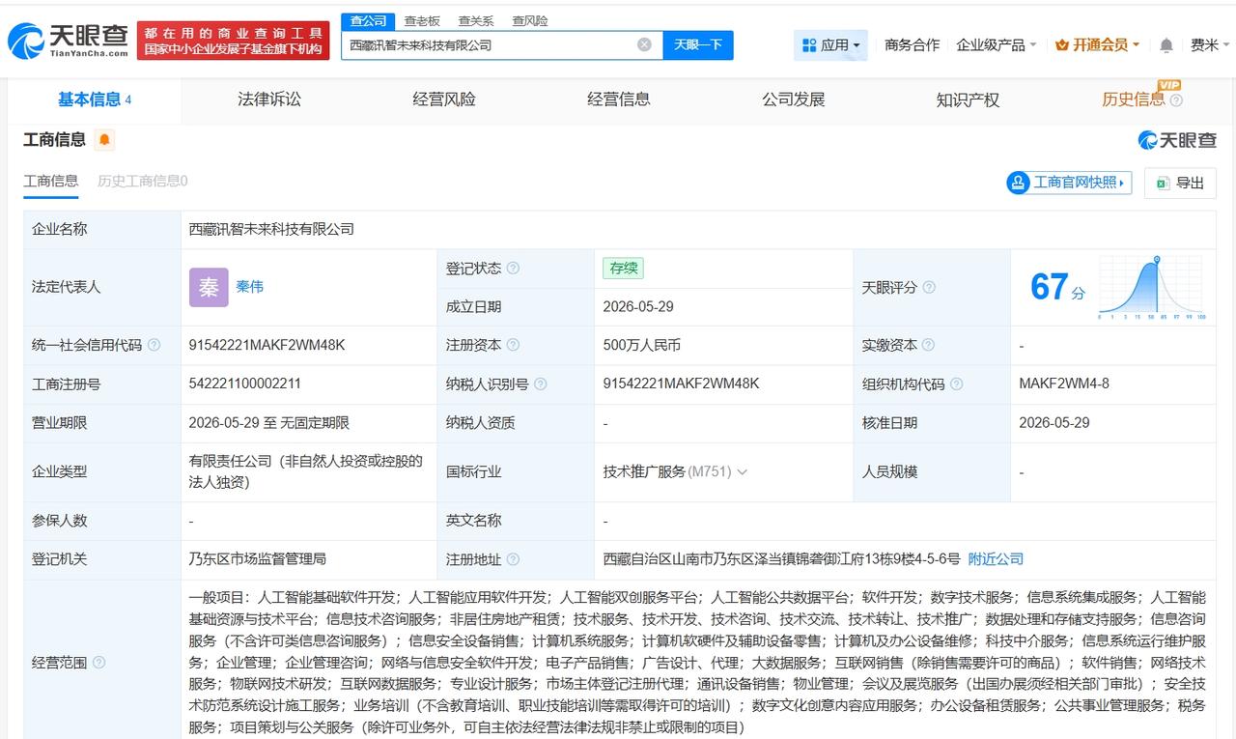Clear the search box with the X icon
This screenshot has width=1236, height=739.
(x=644, y=44)
